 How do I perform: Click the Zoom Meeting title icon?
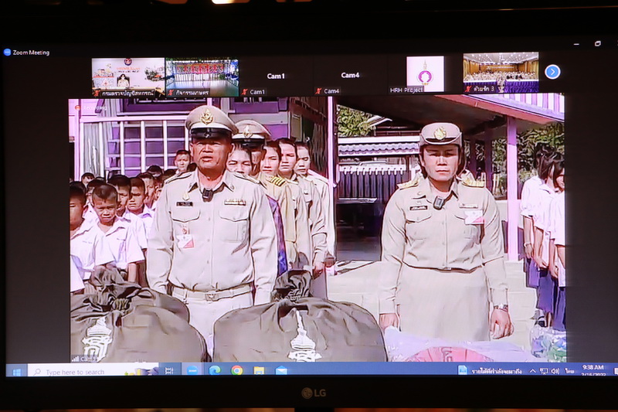(7, 52)
